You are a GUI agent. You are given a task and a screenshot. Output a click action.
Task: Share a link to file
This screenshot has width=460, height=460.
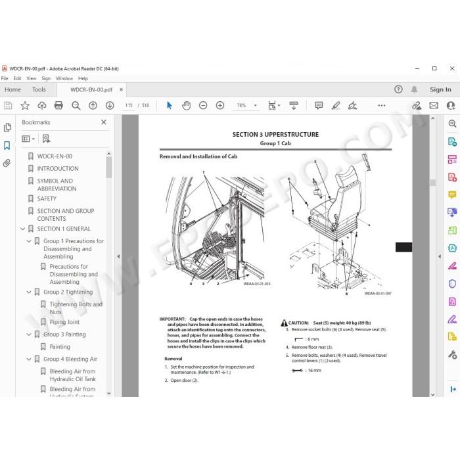(417, 105)
